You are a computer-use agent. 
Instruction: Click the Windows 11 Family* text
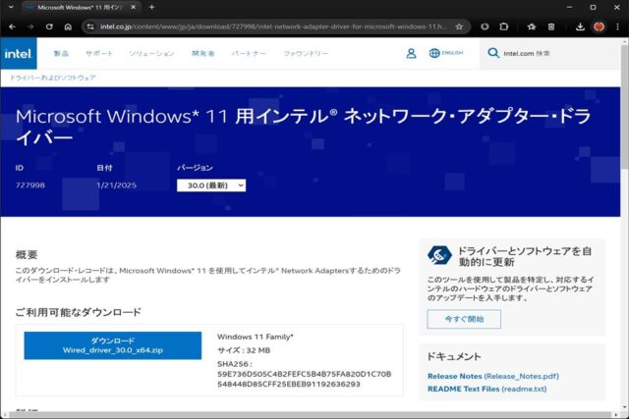(x=256, y=337)
